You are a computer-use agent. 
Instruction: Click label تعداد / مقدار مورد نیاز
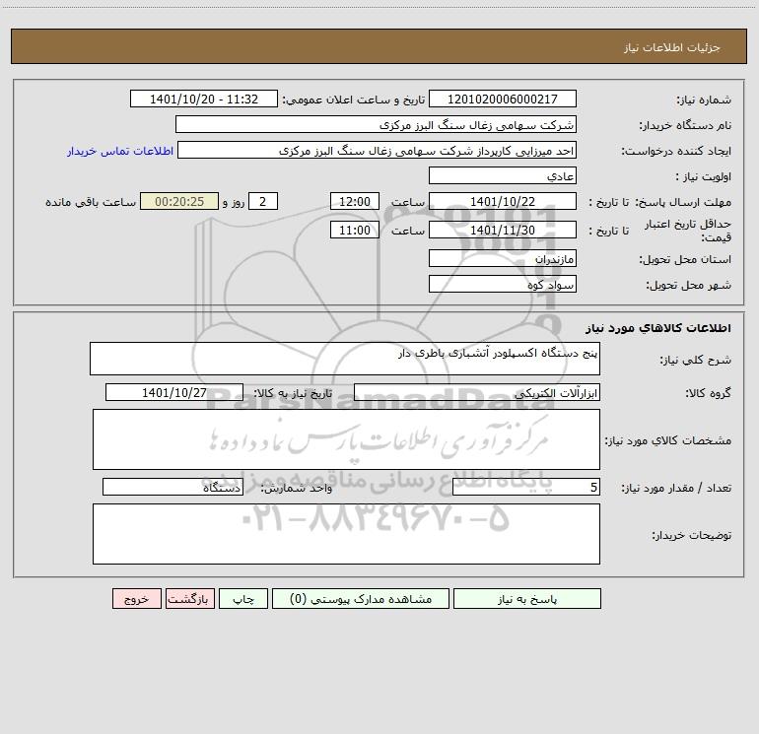click(x=676, y=489)
